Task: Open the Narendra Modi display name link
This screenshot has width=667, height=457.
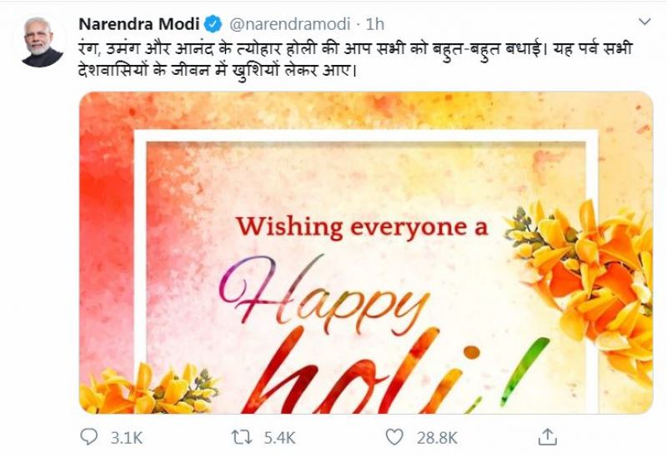Action: [x=138, y=22]
